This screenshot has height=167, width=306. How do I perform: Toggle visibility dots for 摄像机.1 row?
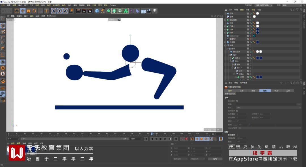point(250,39)
